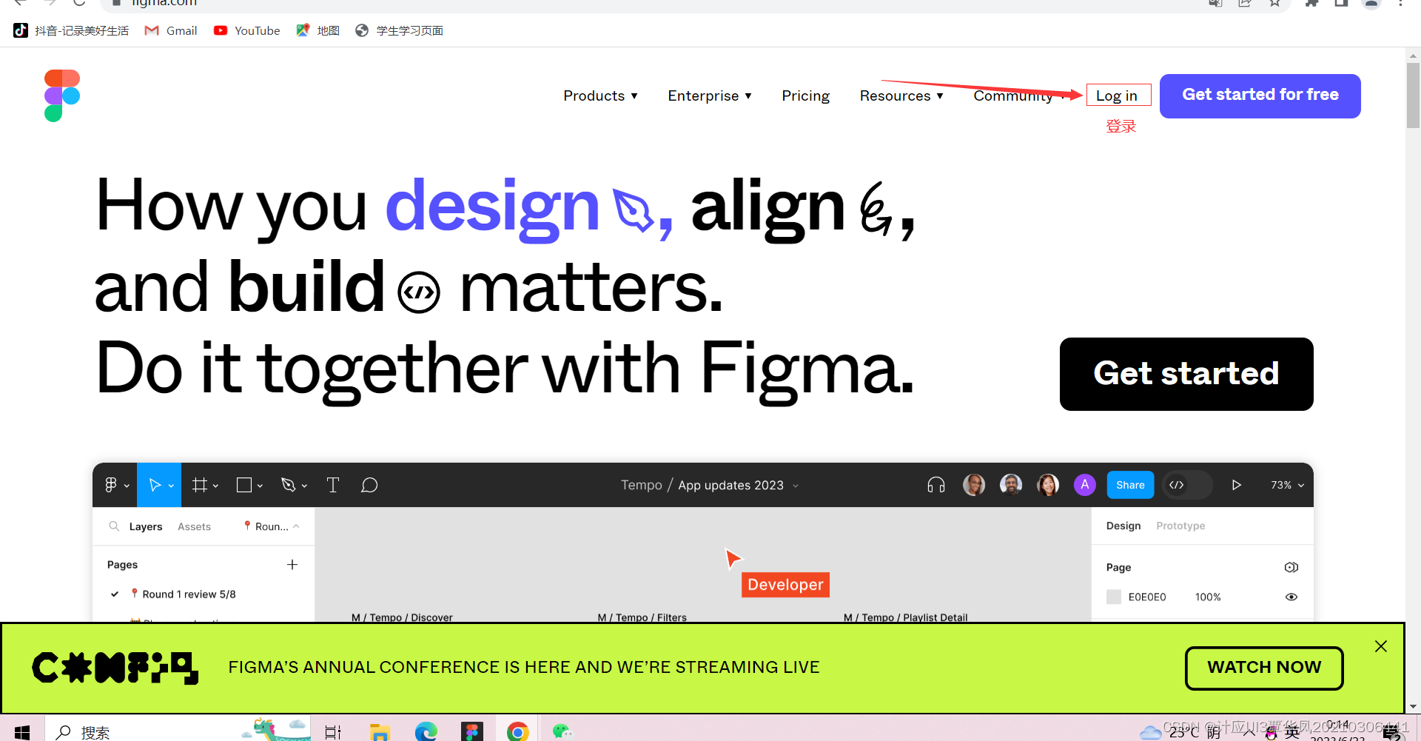Toggle page background visibility eye icon

(x=1291, y=597)
